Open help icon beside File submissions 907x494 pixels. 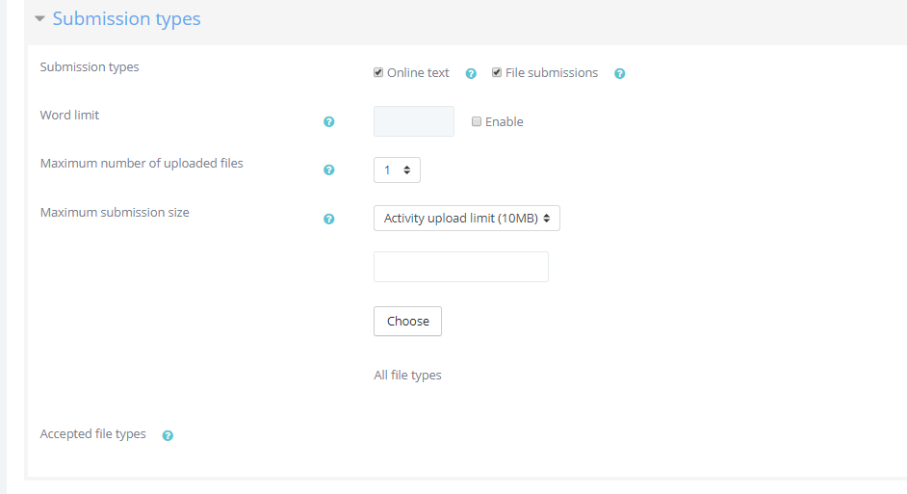click(x=620, y=73)
